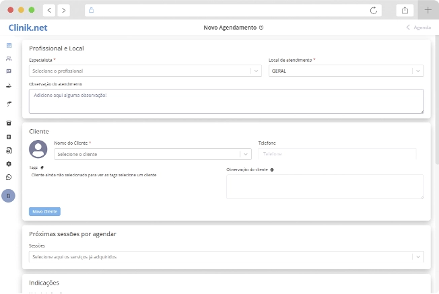This screenshot has height=294, width=439.
Task: Open the settings gear icon in sidebar
Action: [x=9, y=163]
